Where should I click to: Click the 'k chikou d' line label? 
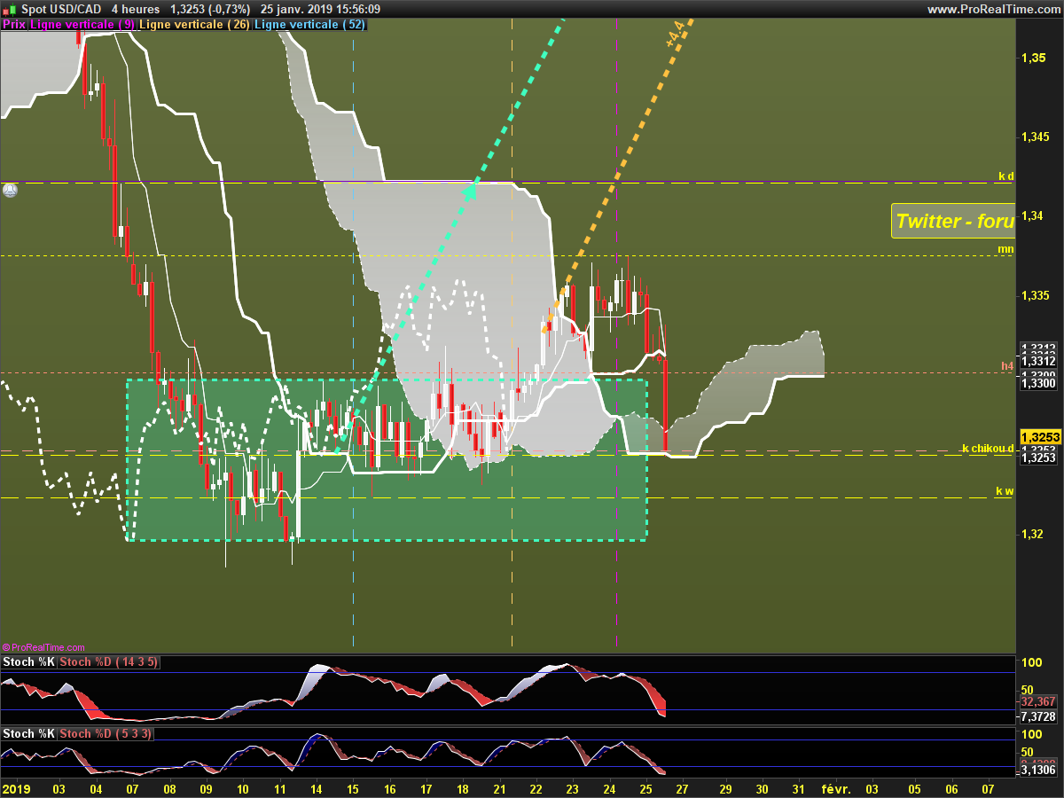coord(988,448)
